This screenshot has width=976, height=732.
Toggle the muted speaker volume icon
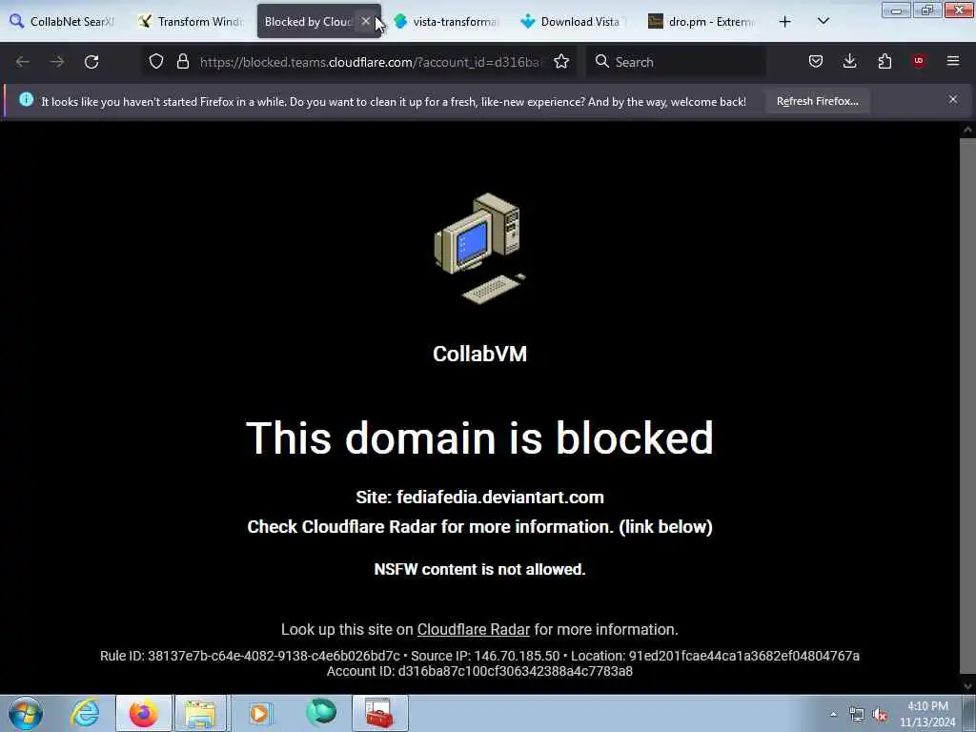coord(880,715)
